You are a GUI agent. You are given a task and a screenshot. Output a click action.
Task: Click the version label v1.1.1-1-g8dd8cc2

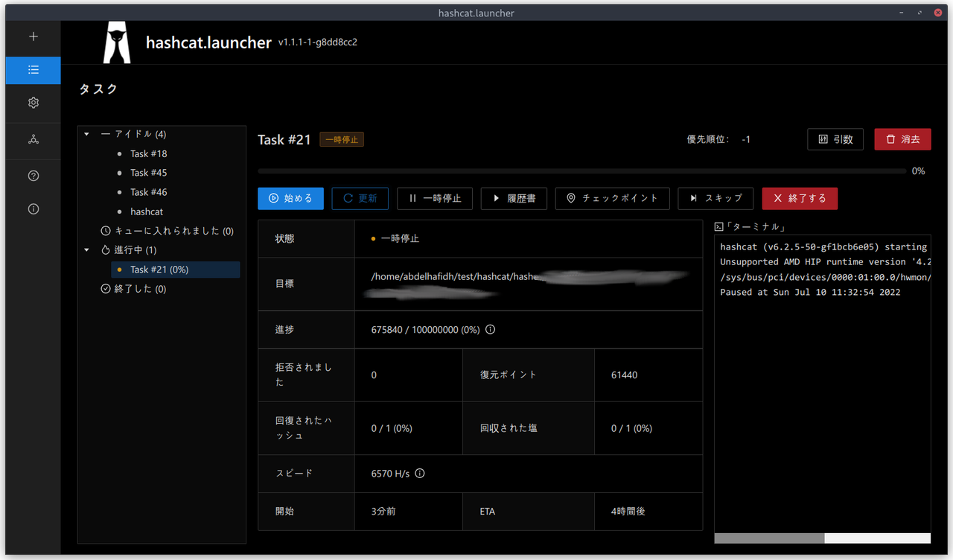click(x=318, y=42)
